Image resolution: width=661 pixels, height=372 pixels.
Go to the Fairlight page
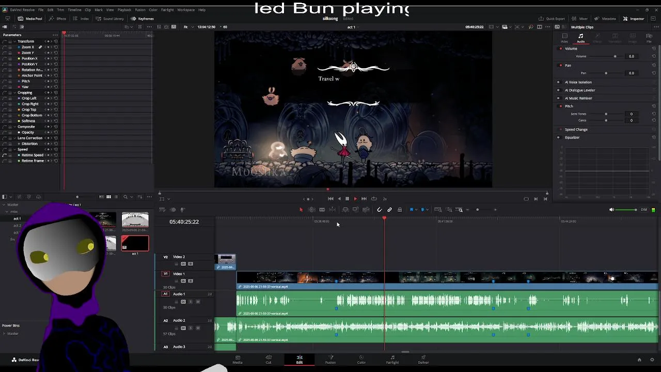pyautogui.click(x=392, y=359)
